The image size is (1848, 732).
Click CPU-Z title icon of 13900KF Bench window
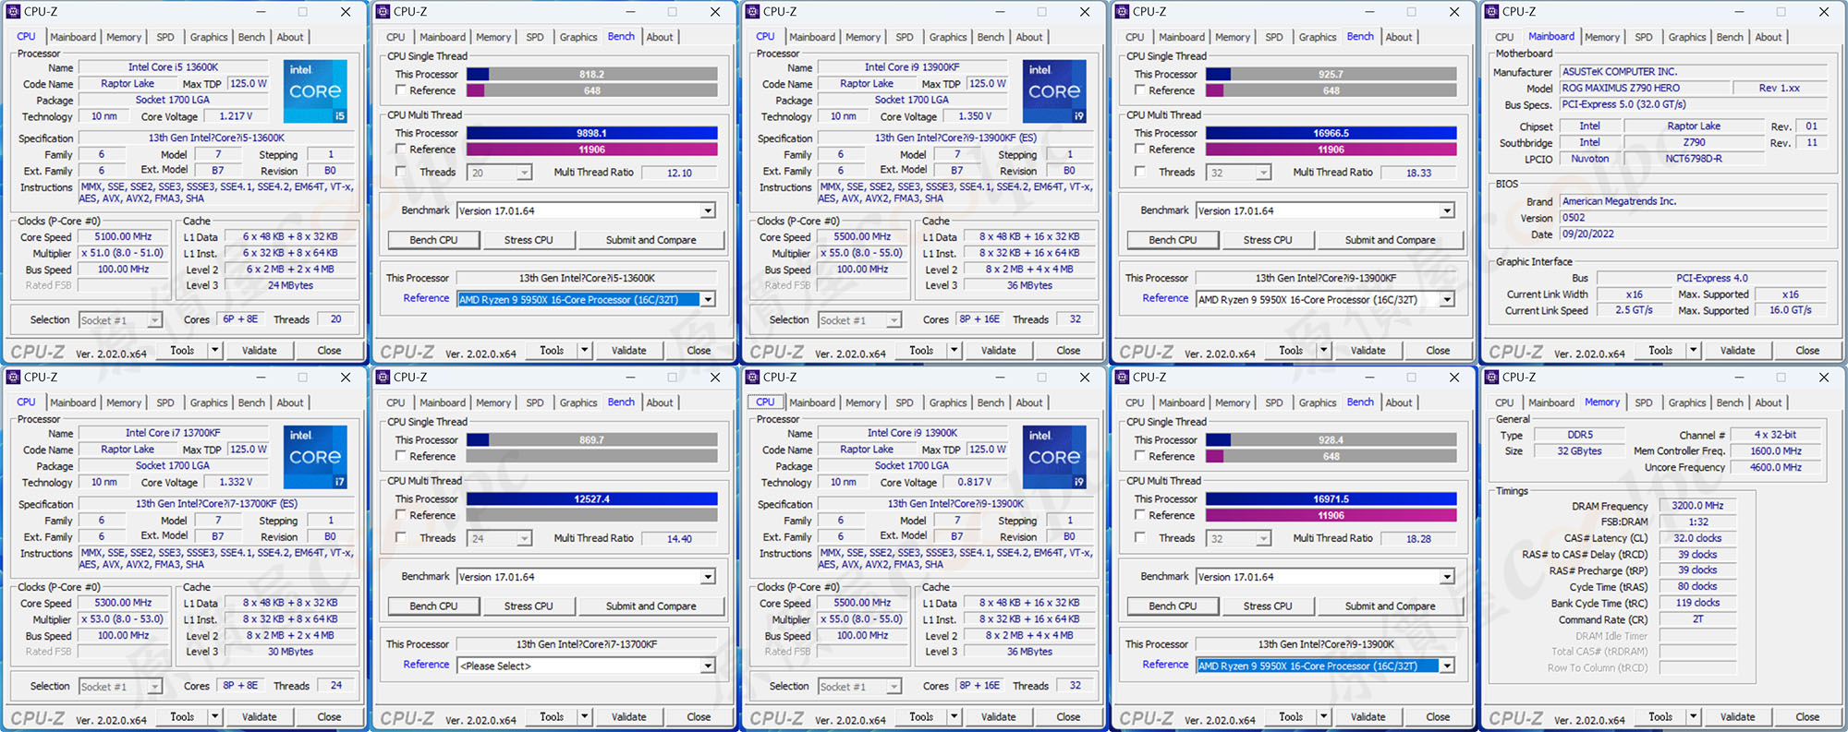pyautogui.click(x=1122, y=12)
